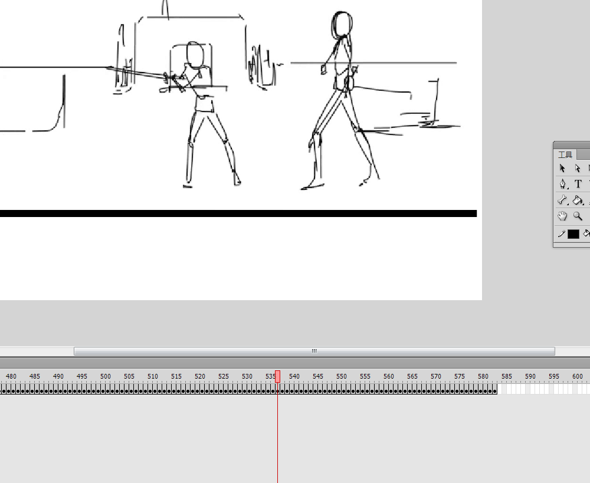
Task: Pick the Bone tool
Action: (562, 200)
